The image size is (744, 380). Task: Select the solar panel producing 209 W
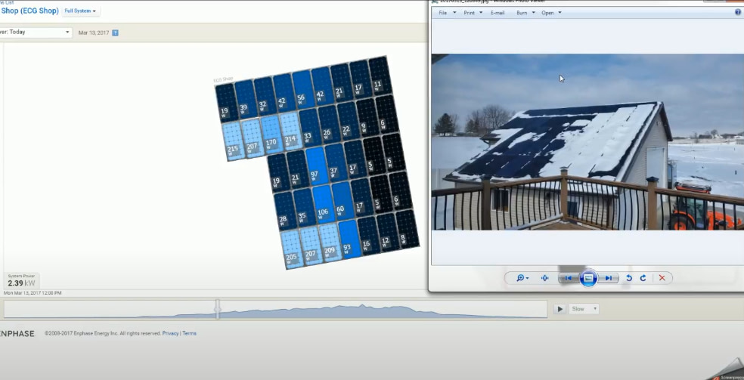pyautogui.click(x=330, y=243)
